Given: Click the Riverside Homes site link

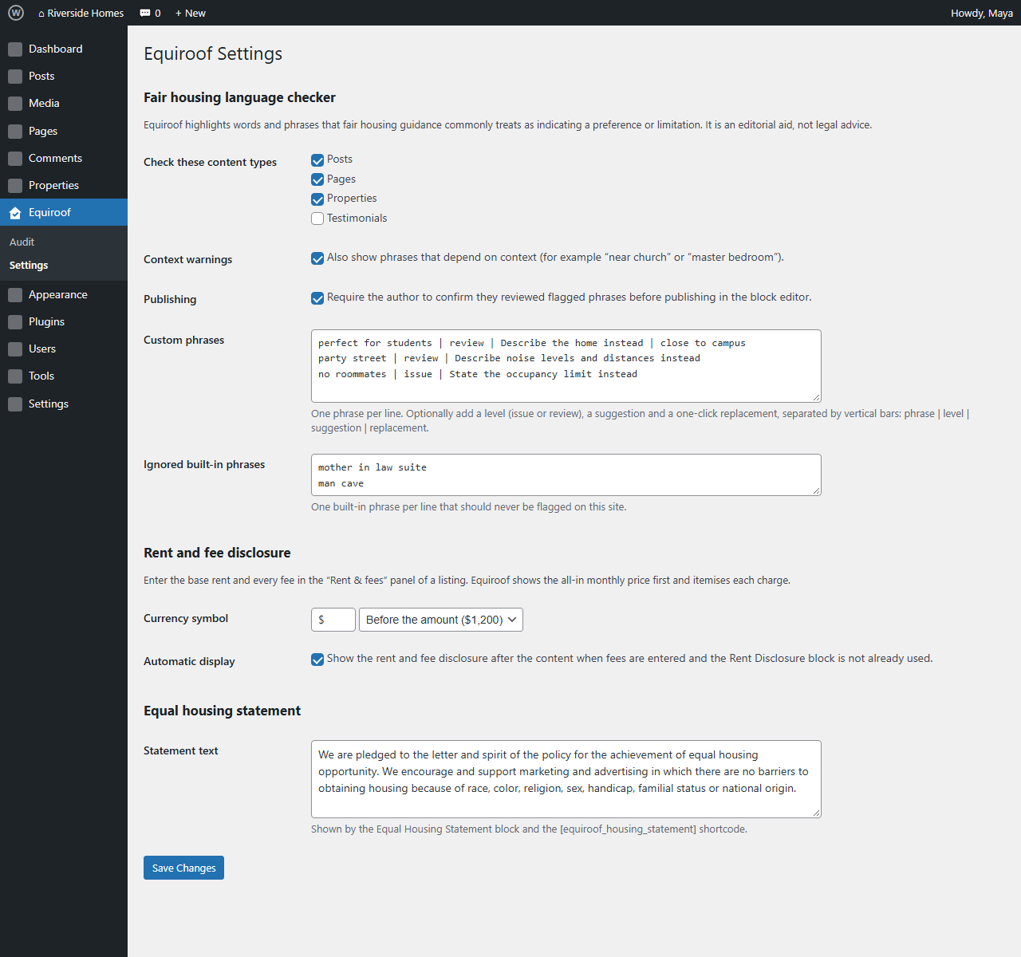Looking at the screenshot, I should pos(81,13).
